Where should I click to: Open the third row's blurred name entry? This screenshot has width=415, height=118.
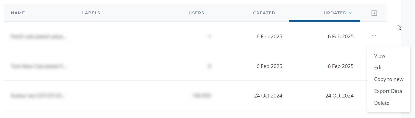[x=39, y=96]
